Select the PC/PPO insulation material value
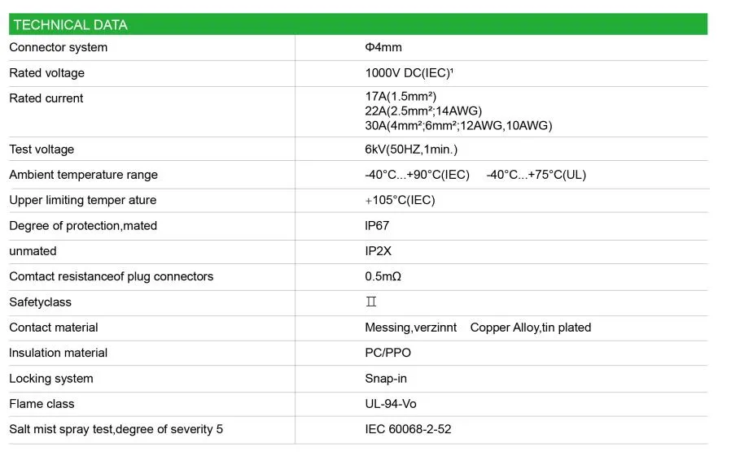740x460 pixels. [388, 353]
